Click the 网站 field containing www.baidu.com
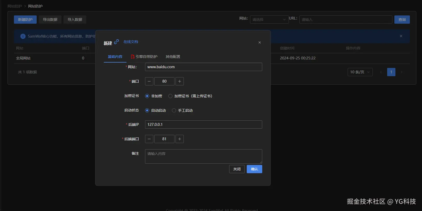The image size is (422, 211). pyautogui.click(x=204, y=67)
